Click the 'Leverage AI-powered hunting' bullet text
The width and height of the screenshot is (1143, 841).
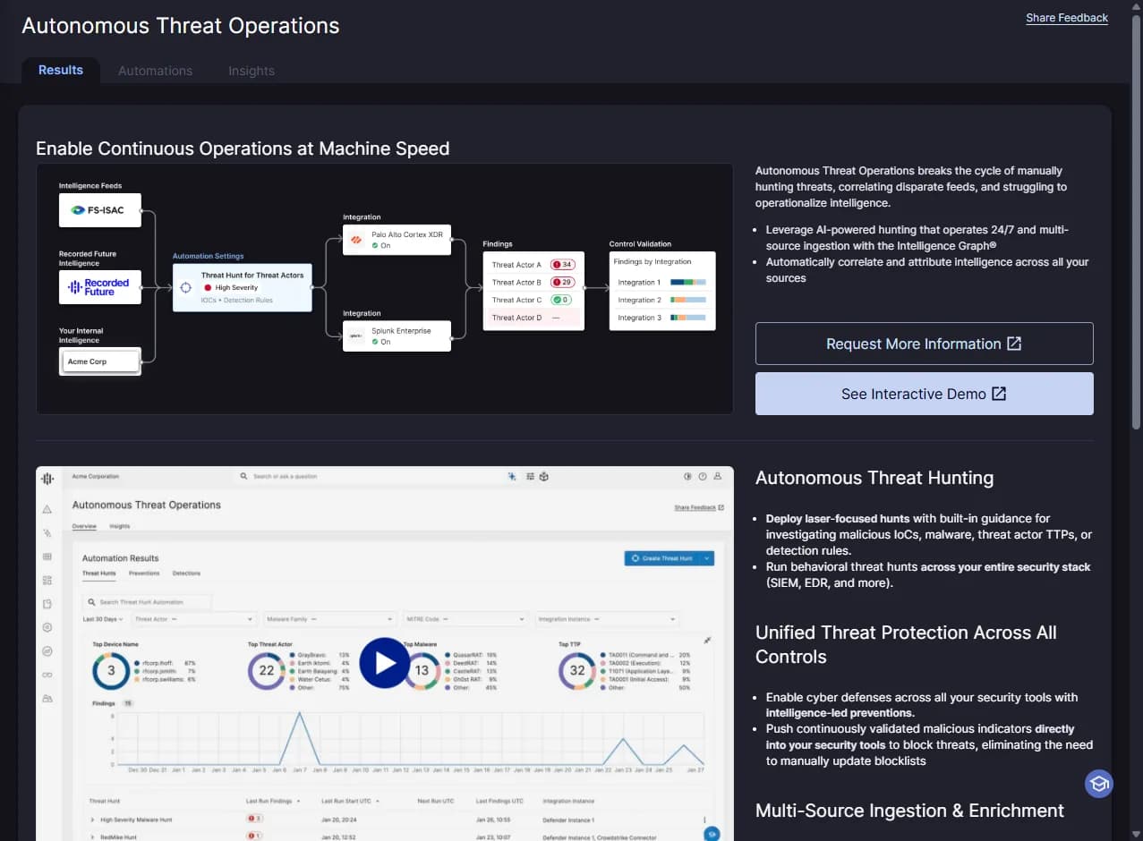[917, 238]
